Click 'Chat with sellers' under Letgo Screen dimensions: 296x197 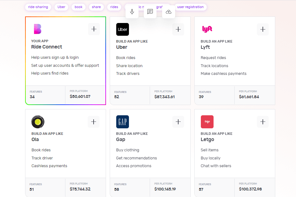tap(216, 166)
